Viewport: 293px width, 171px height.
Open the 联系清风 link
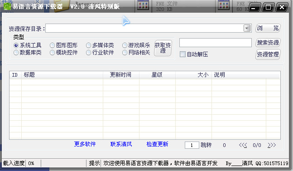pos(121,144)
